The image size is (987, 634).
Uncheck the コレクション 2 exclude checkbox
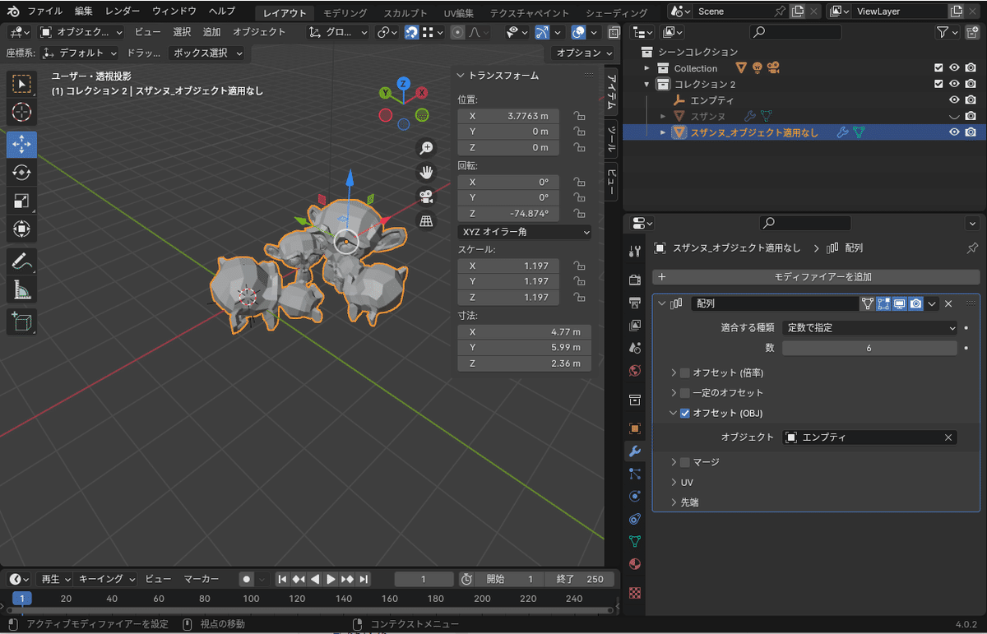point(938,84)
